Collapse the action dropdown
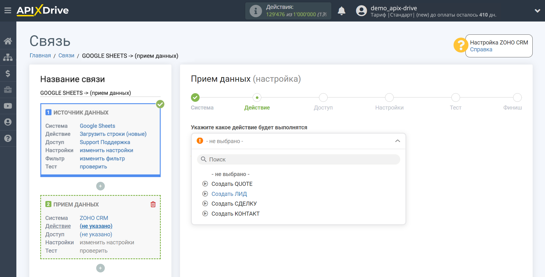Image resolution: width=545 pixels, height=277 pixels. pos(397,141)
